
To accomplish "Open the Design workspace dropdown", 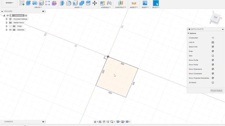I will (x=9, y=3).
